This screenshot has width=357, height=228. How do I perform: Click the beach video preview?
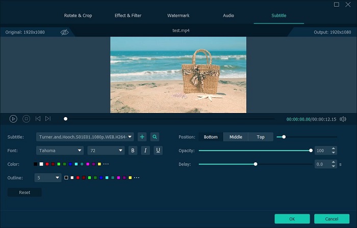[x=178, y=75]
